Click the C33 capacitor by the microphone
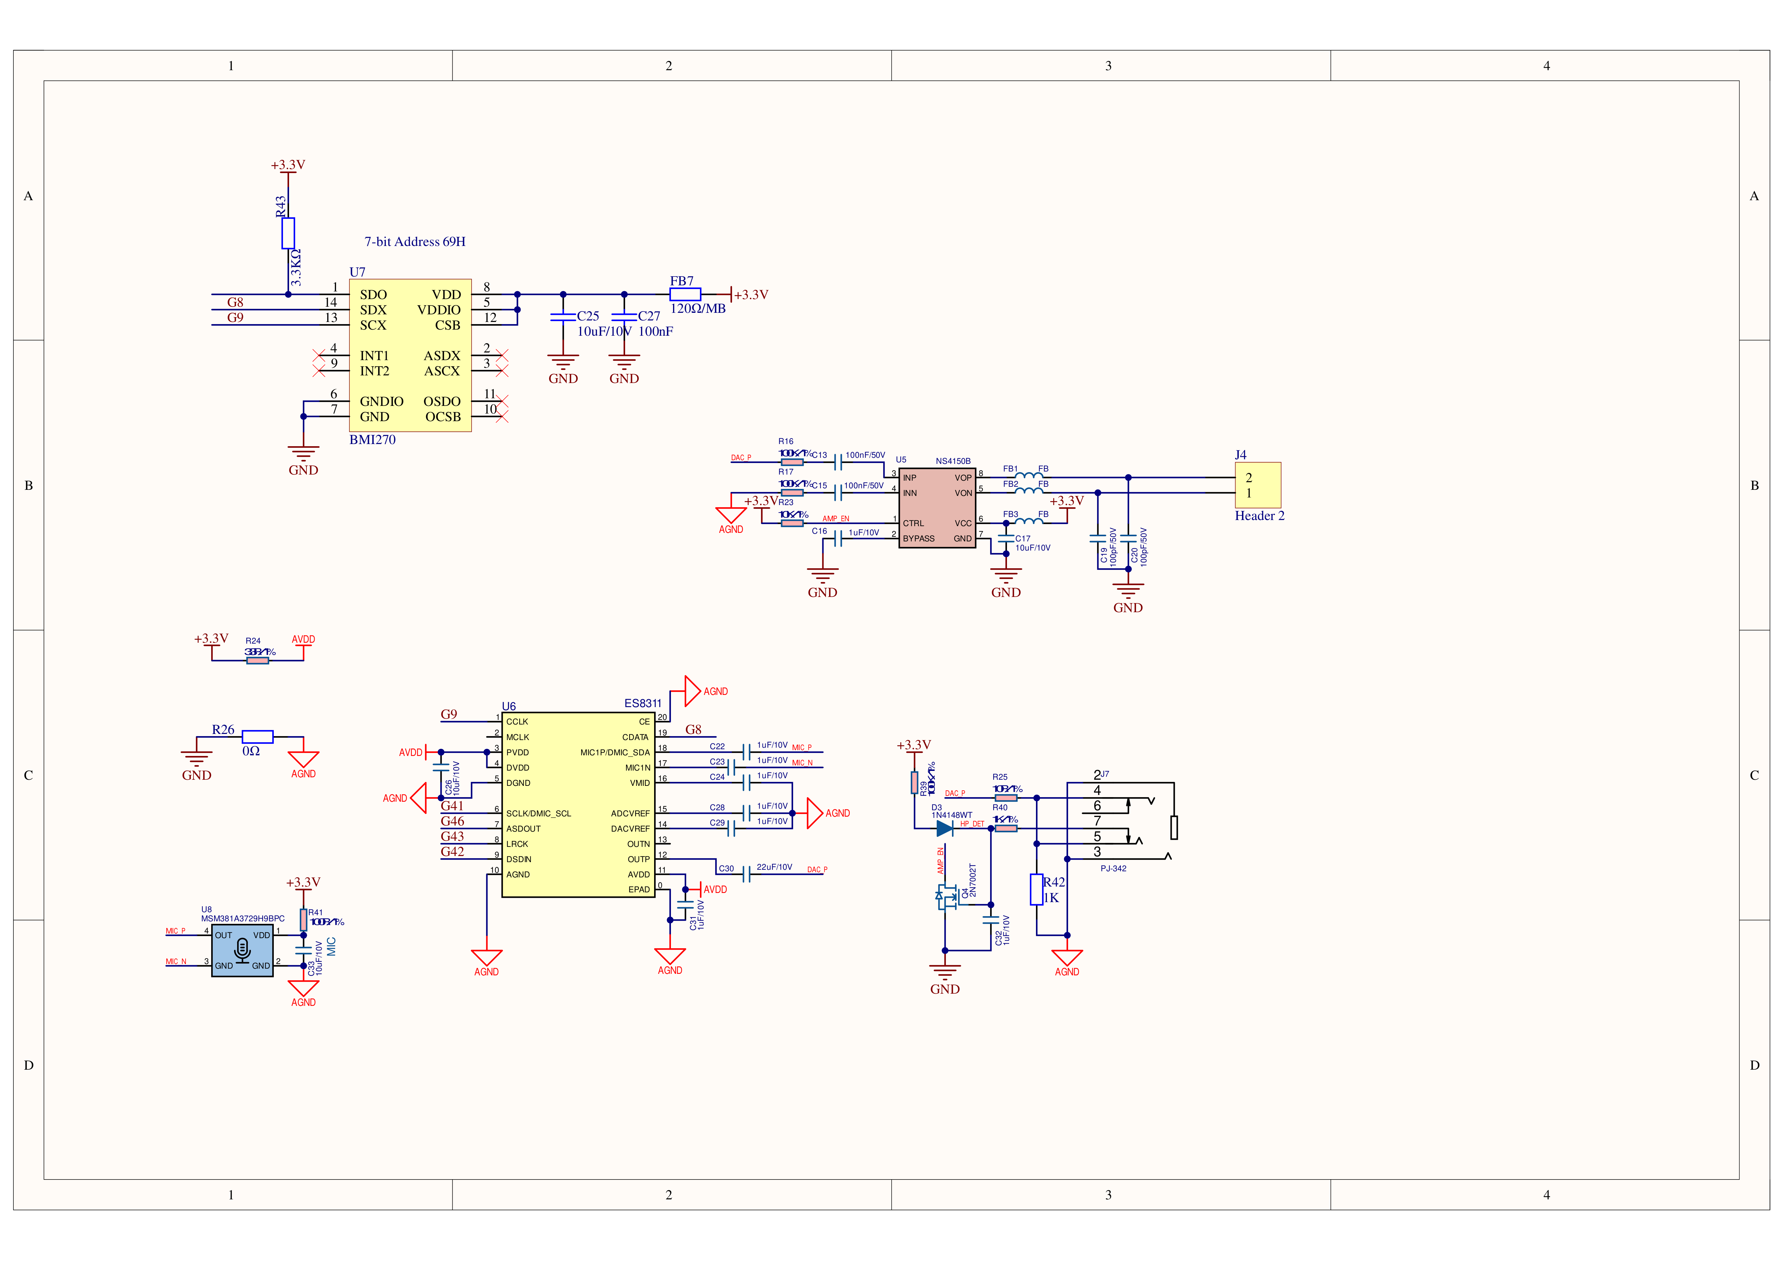Image resolution: width=1785 pixels, height=1261 pixels. pos(303,950)
